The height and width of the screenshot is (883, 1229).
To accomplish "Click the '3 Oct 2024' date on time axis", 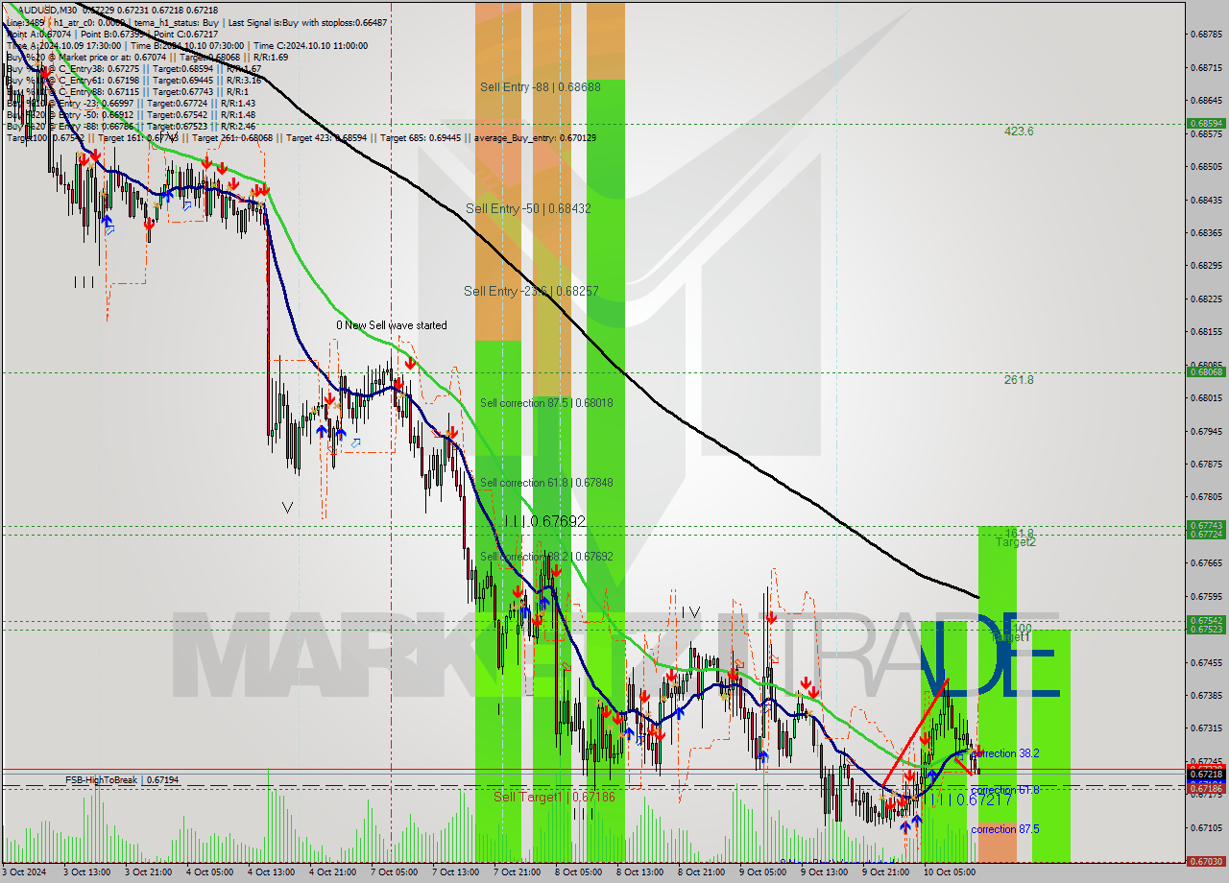I will (25, 872).
